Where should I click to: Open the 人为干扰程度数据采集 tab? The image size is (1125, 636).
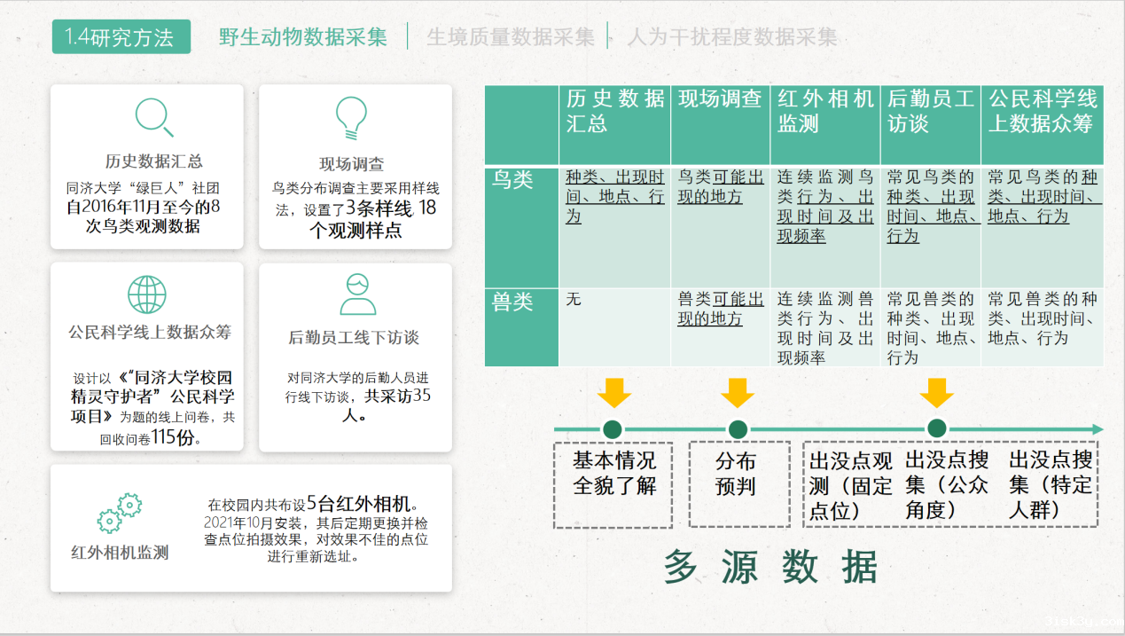click(732, 37)
